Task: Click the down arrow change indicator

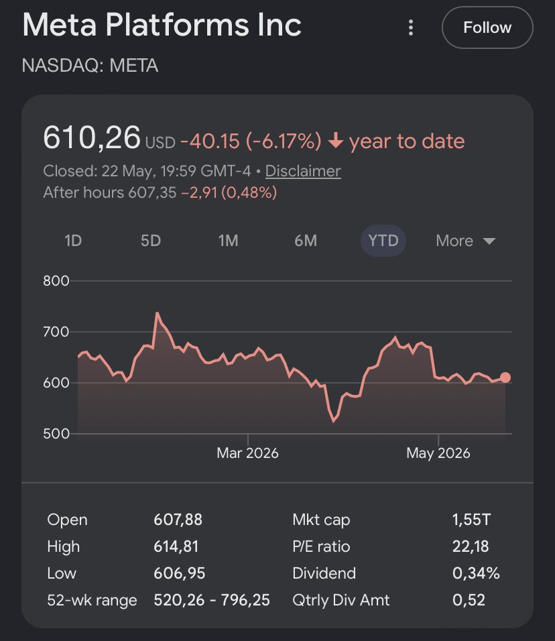Action: tap(336, 141)
